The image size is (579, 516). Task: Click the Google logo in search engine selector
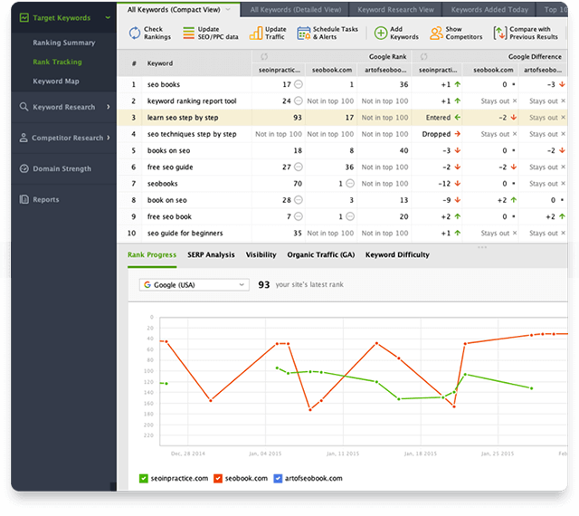[x=147, y=284]
